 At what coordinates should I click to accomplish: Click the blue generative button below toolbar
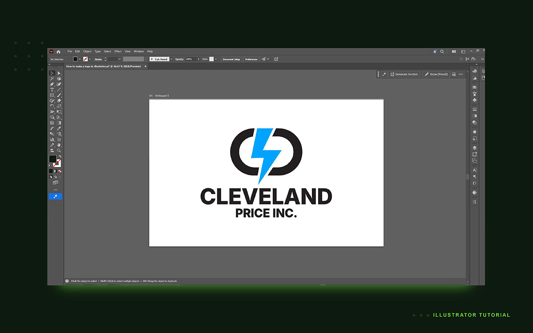click(56, 196)
